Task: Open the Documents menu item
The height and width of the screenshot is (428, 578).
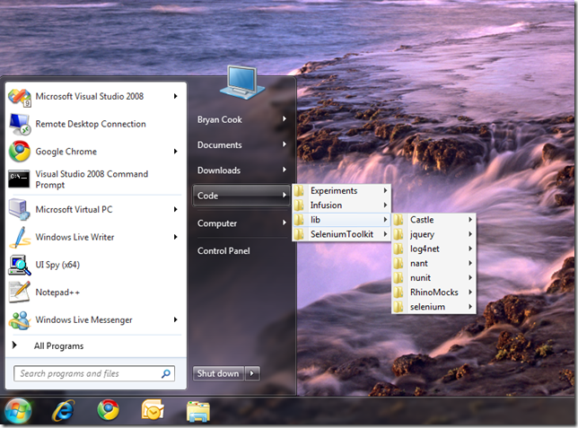Action: click(x=220, y=145)
